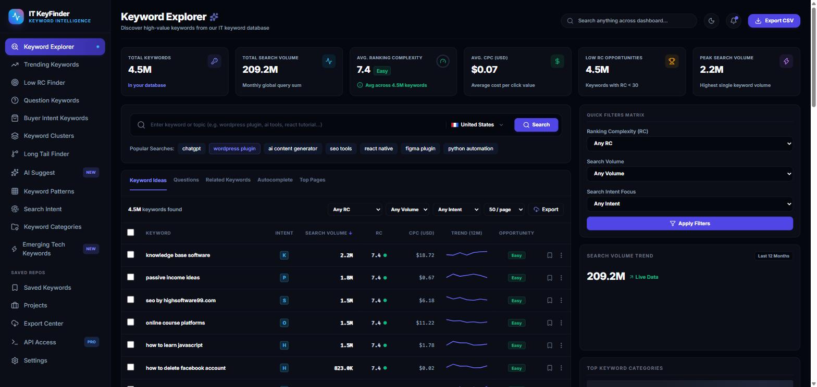Click the Apply Filters button
Screen dimensions: 817x387
coord(690,224)
